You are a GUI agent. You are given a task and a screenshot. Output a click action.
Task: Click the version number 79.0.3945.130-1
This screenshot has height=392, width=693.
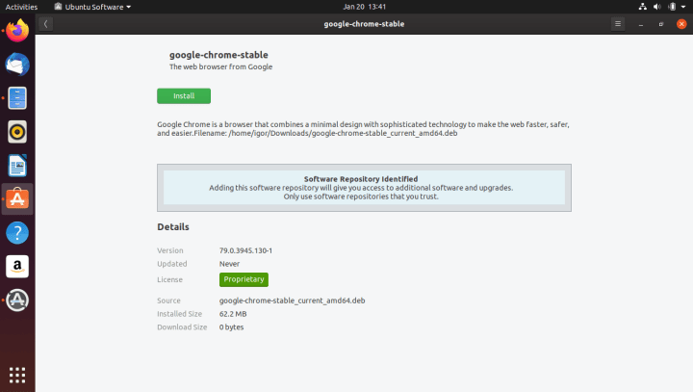tap(245, 250)
